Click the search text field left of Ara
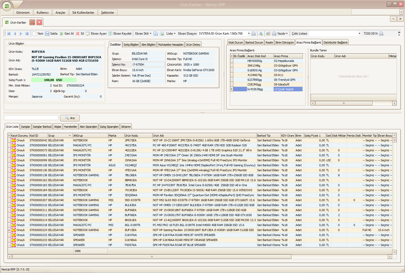This screenshot has width=405, height=273. tap(31, 118)
